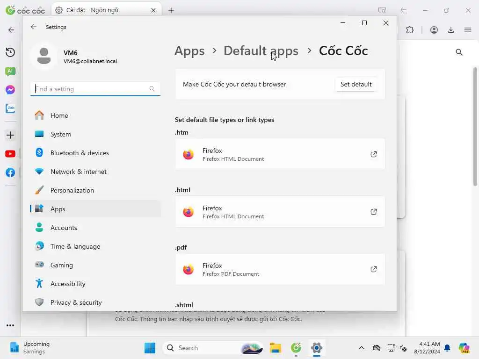Open Network & internet settings

(x=95, y=172)
